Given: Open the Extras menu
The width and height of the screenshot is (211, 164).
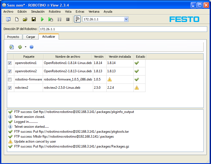Looking at the screenshot, I should click(x=80, y=12).
